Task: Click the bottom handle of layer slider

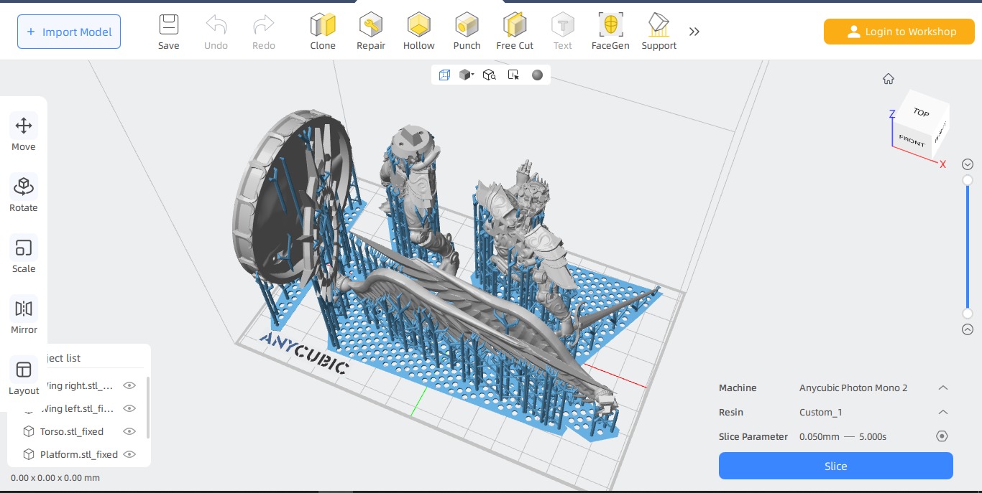Action: coord(968,314)
